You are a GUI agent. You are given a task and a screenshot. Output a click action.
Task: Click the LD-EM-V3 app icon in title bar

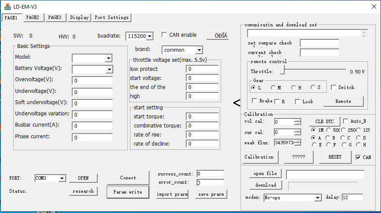pyautogui.click(x=7, y=6)
